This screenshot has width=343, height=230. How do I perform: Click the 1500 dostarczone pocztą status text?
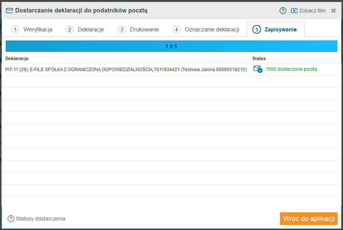coord(291,69)
